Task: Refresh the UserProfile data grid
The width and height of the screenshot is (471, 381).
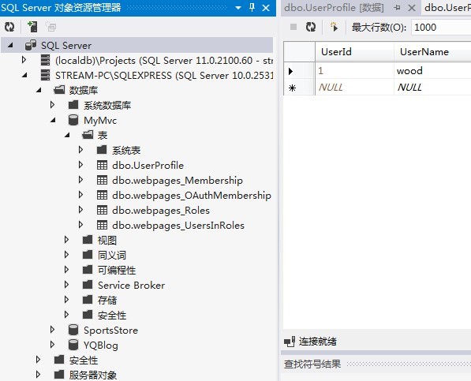Action: pos(311,27)
